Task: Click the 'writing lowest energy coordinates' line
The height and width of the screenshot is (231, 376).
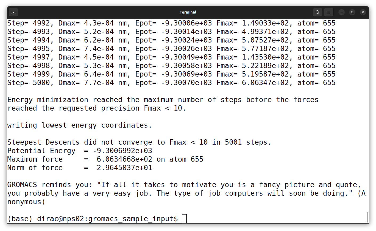Action: tap(79, 125)
